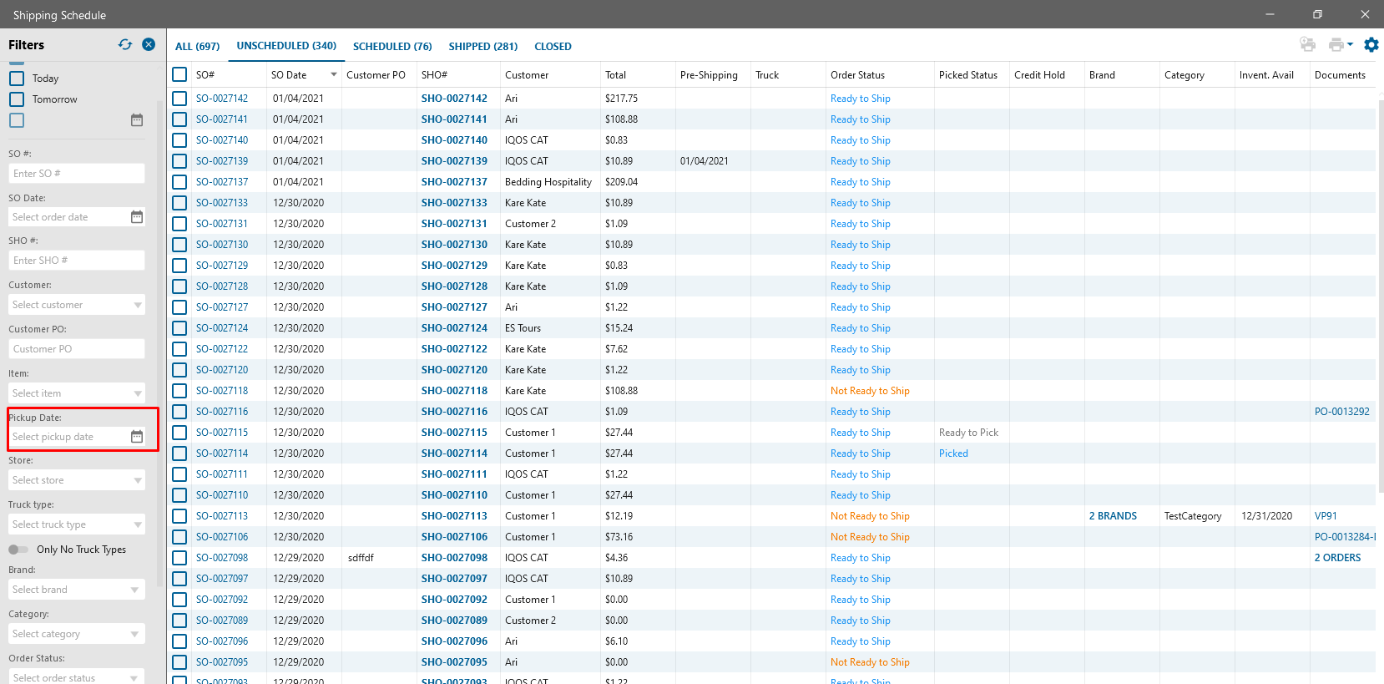Open the 2 ORDERS documents link
This screenshot has height=684, width=1384.
tap(1337, 558)
